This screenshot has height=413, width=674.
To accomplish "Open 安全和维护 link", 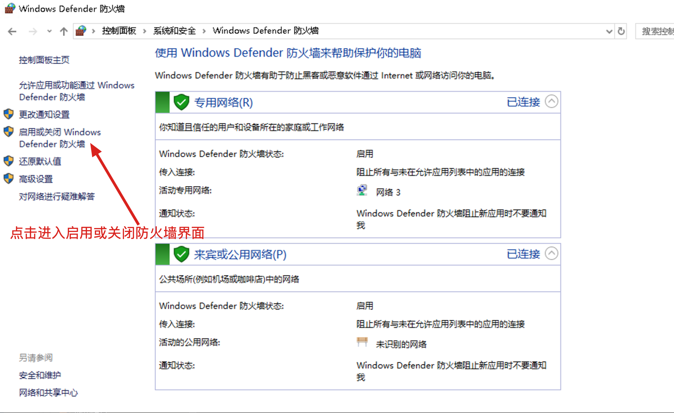I will click(40, 375).
